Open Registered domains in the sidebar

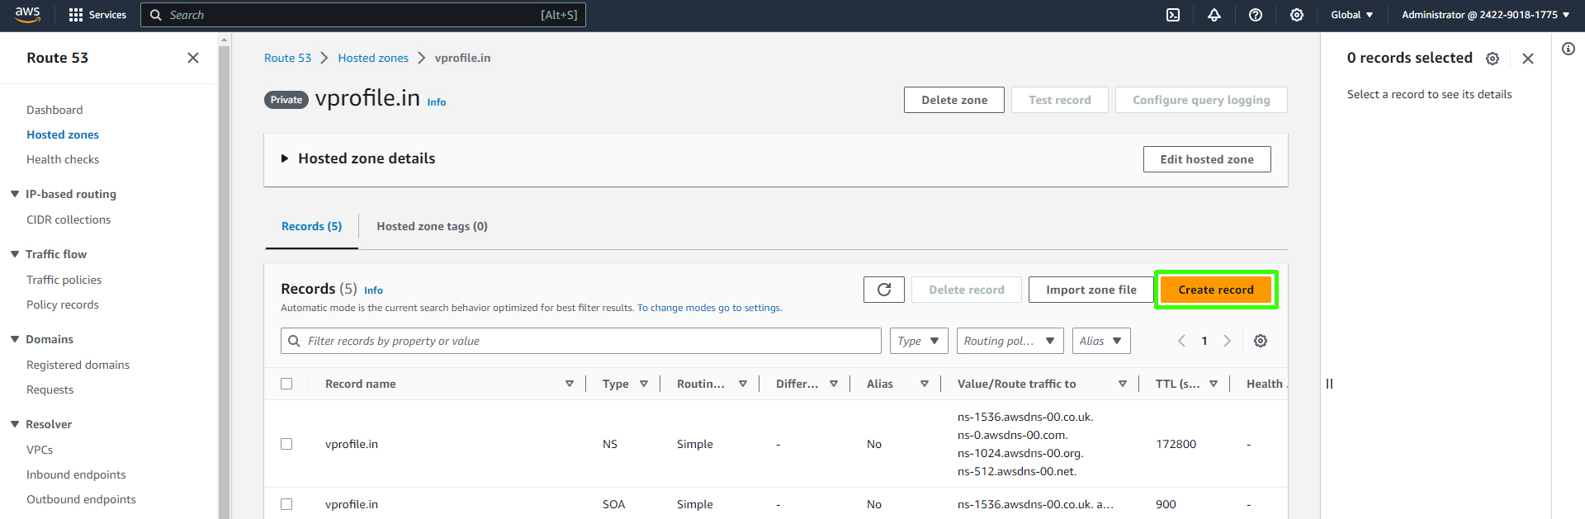point(78,365)
